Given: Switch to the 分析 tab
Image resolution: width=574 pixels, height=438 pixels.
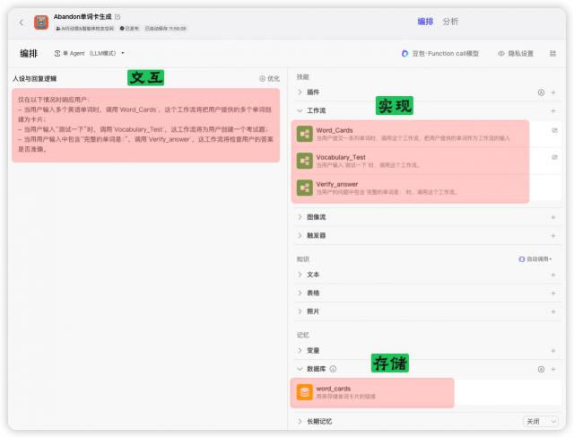Looking at the screenshot, I should [450, 22].
